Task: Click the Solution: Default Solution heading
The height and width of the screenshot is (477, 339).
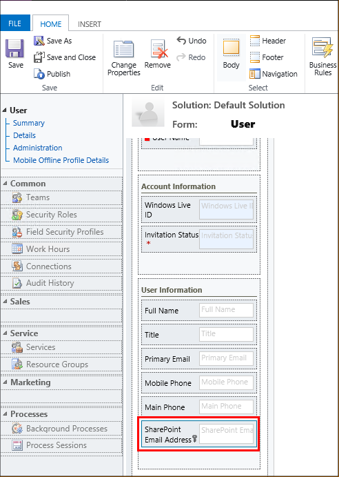Action: point(229,105)
